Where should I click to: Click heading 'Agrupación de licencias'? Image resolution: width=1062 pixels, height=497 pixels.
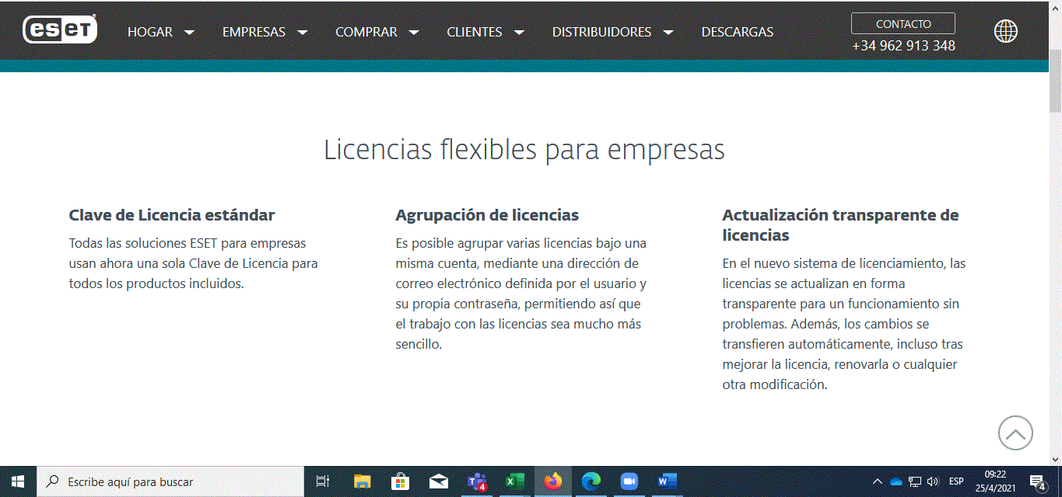(x=487, y=215)
